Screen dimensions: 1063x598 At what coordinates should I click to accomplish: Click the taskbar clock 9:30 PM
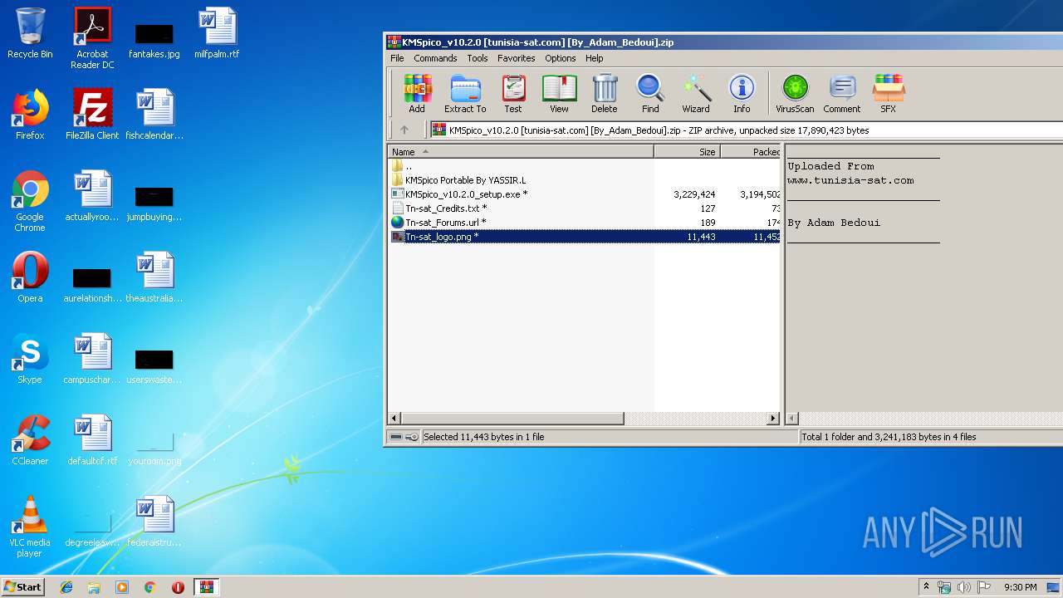coord(1020,587)
